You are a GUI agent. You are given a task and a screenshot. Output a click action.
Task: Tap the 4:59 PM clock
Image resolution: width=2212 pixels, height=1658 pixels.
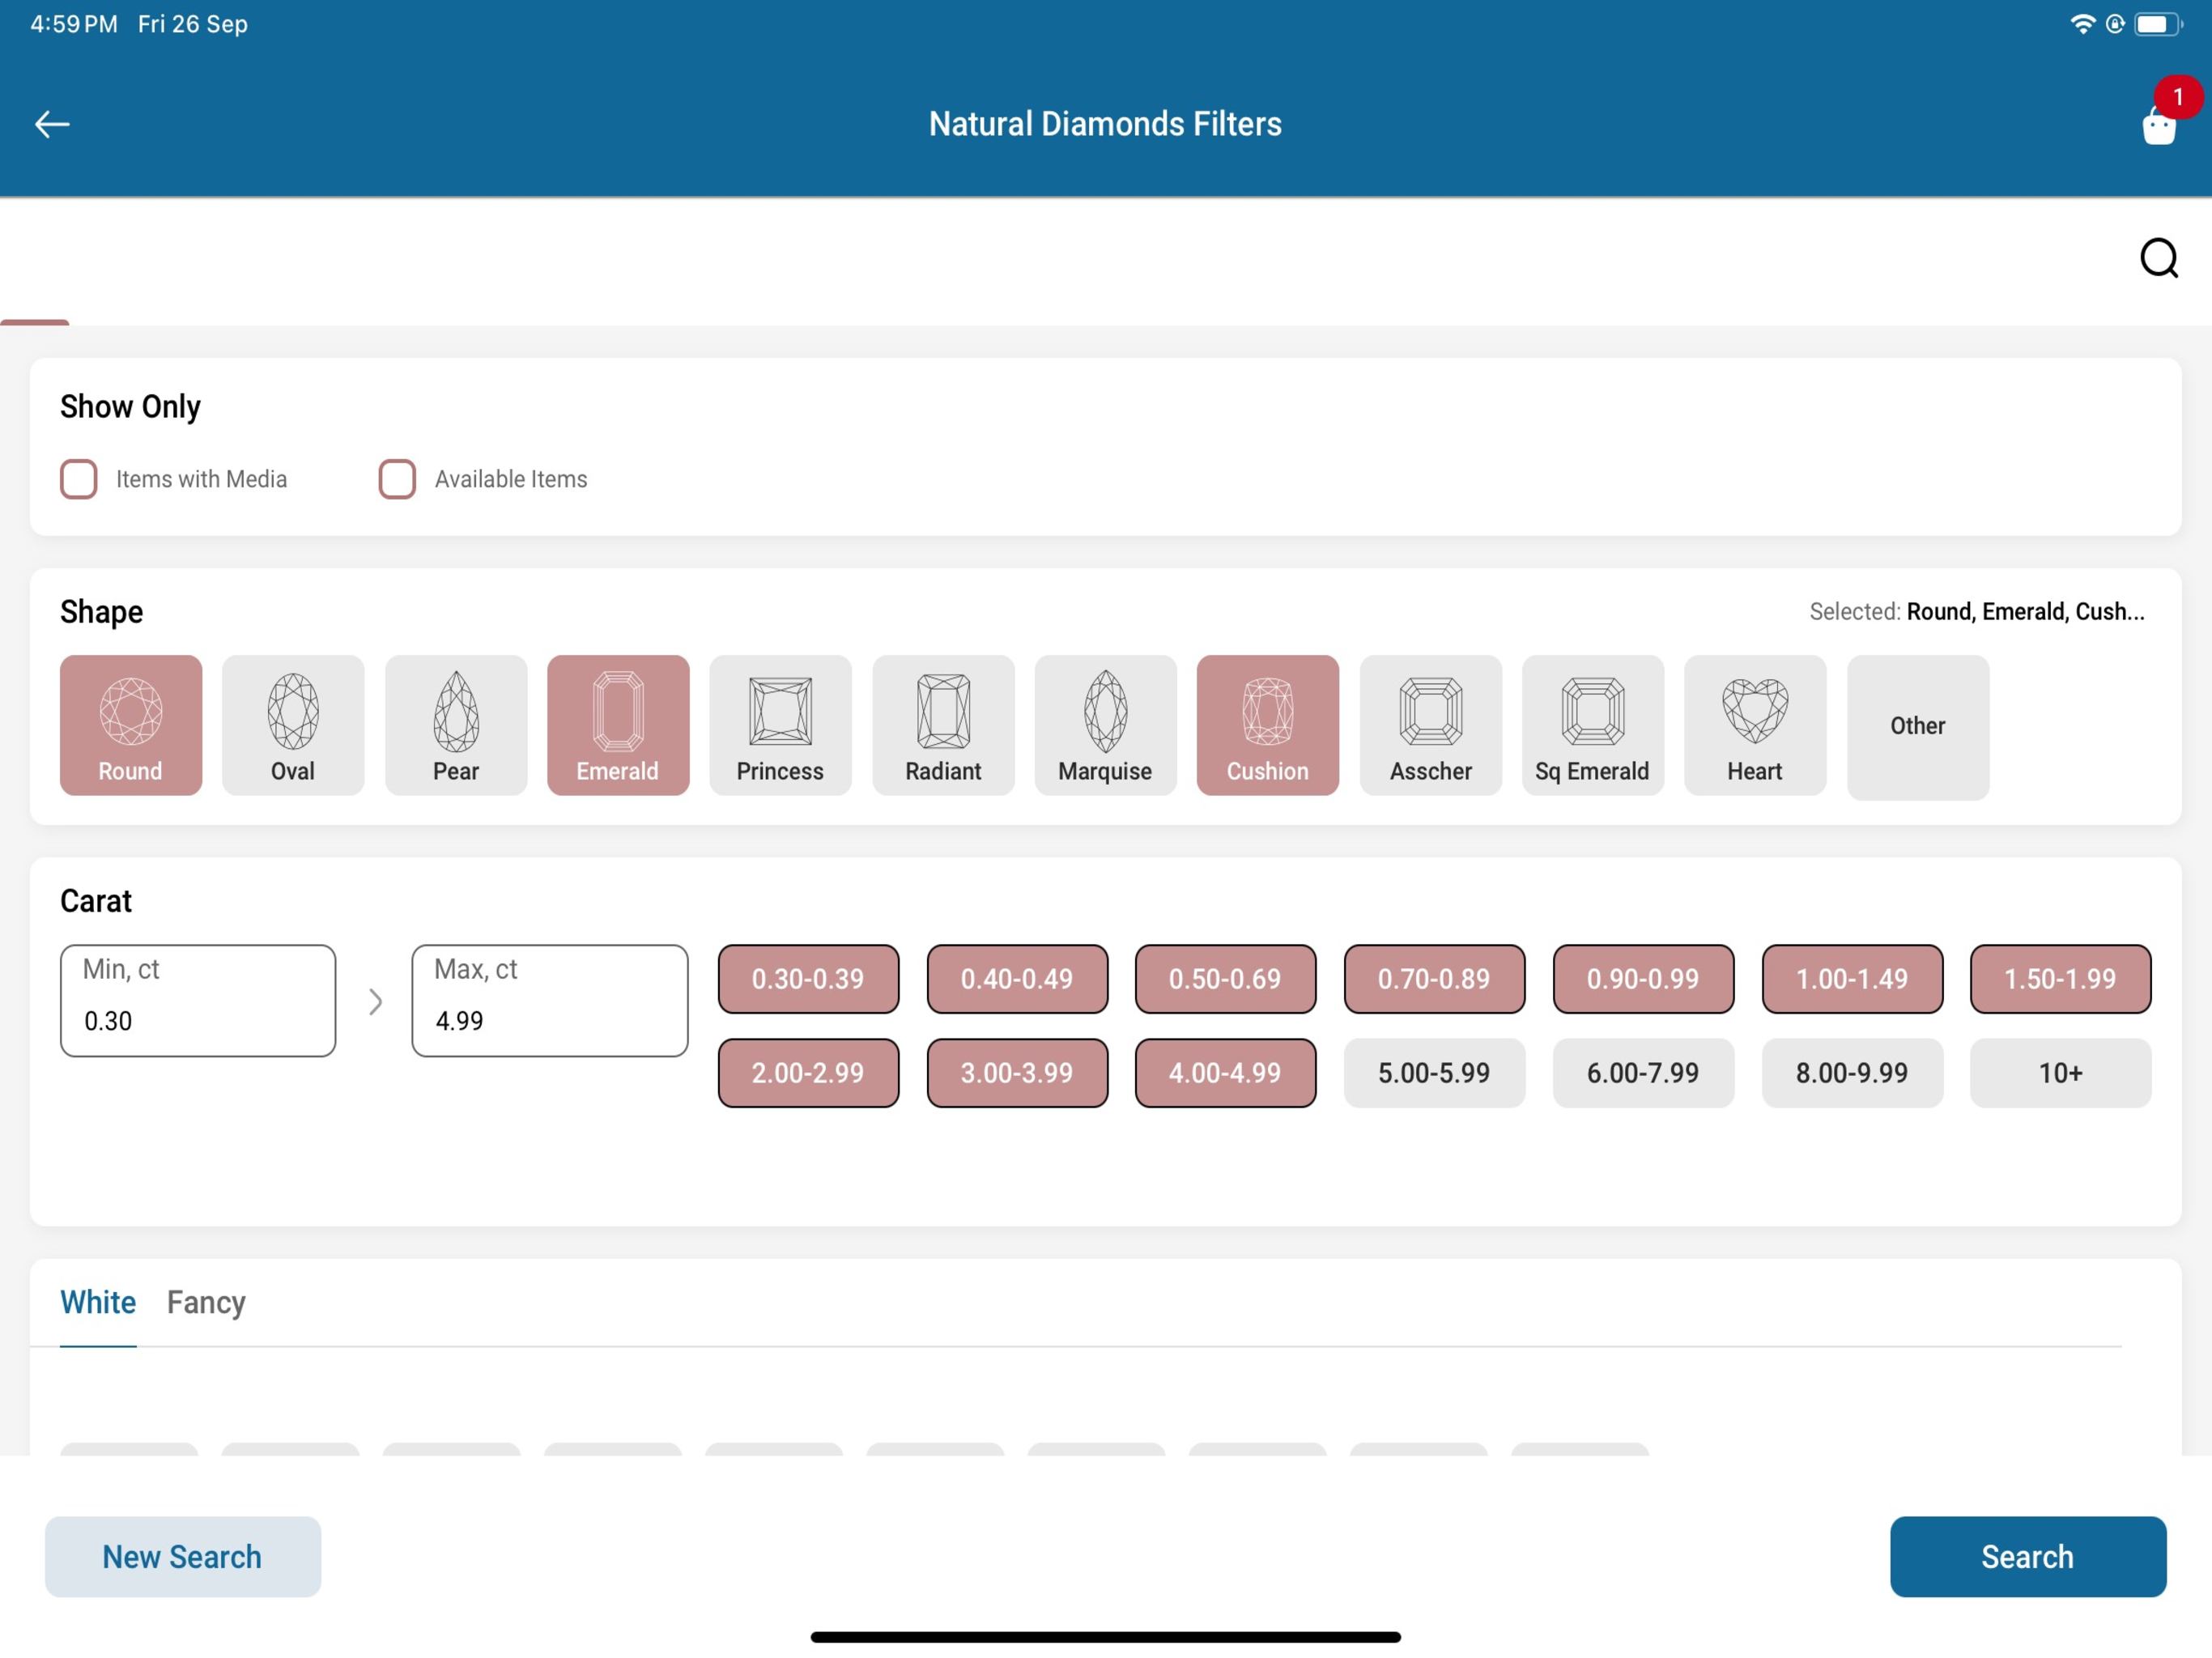pos(74,24)
